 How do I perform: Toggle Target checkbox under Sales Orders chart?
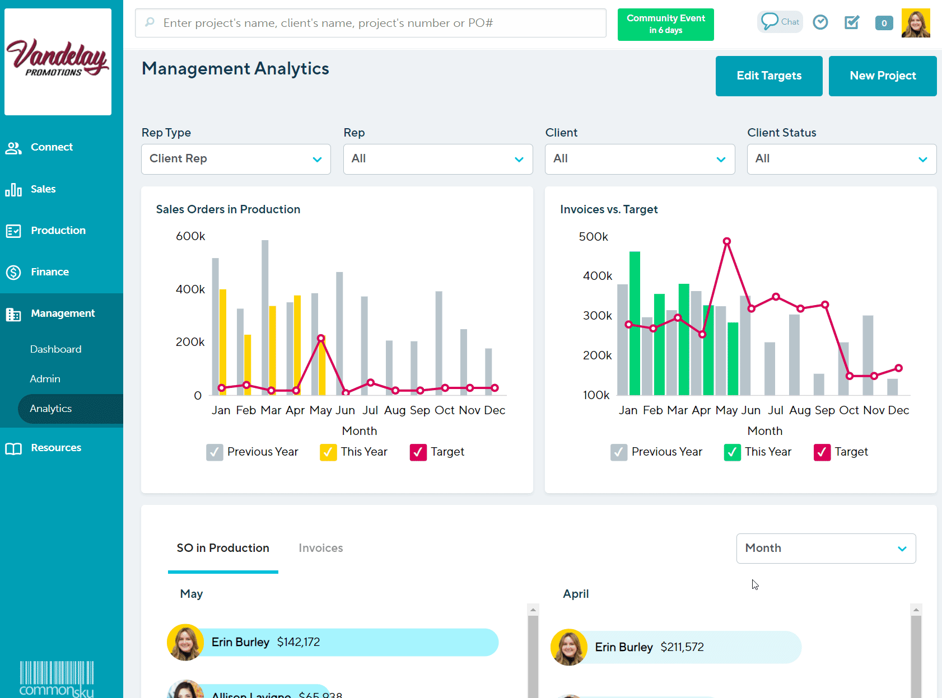pos(418,452)
